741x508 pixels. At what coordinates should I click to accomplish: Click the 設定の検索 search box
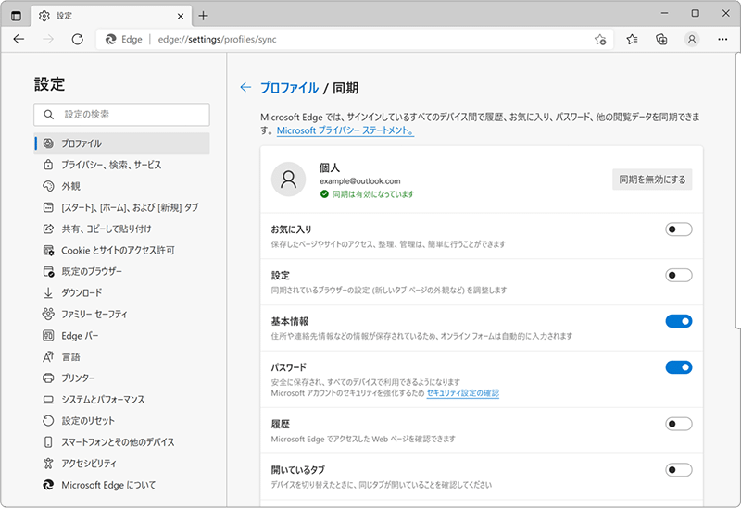122,114
